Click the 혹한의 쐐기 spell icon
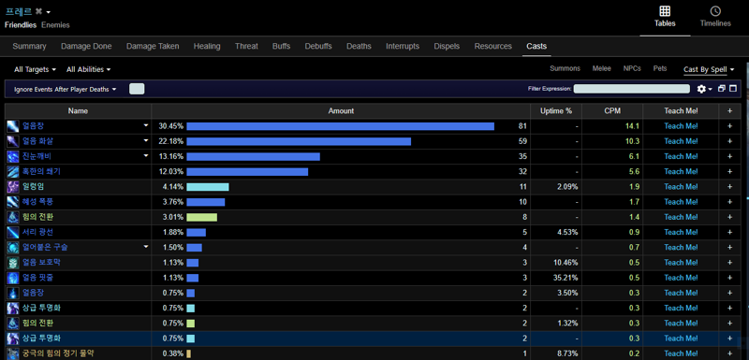This screenshot has height=360, width=749. [13, 172]
